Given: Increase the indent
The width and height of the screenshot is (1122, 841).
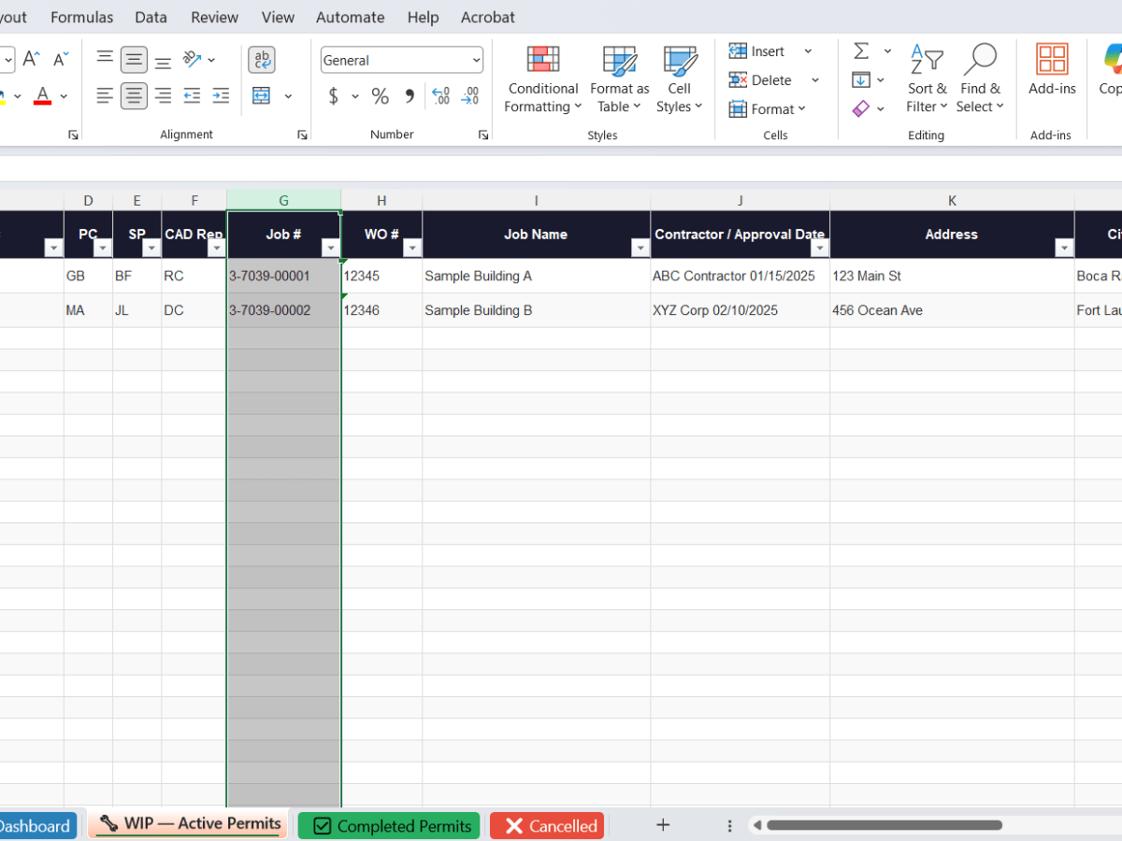Looking at the screenshot, I should click(x=221, y=95).
